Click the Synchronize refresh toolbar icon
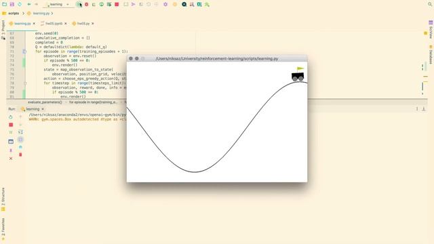Viewport: 434px width, 244px height. click(x=20, y=5)
